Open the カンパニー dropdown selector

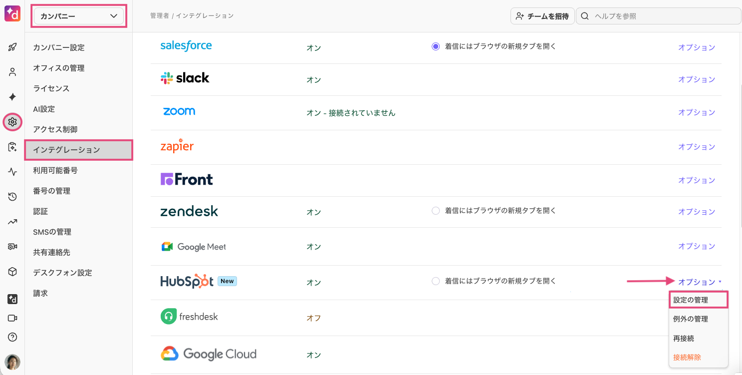79,16
